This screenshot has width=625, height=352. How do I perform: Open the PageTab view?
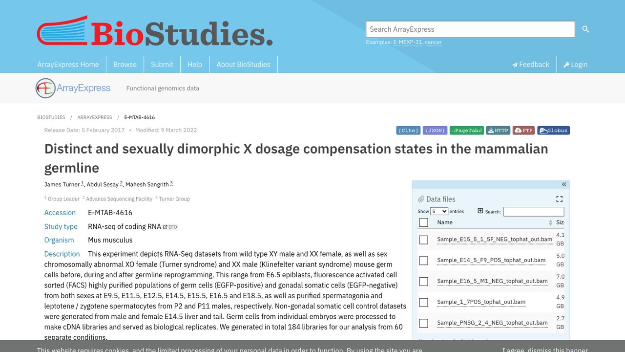(x=467, y=131)
